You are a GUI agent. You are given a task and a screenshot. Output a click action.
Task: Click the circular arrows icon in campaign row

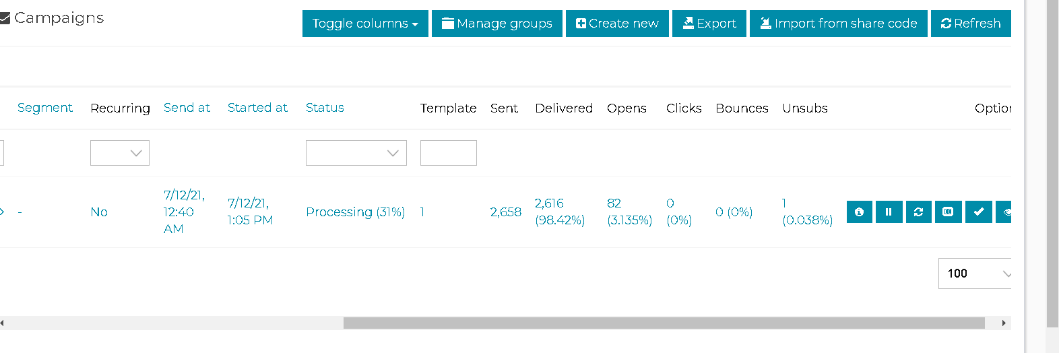918,212
